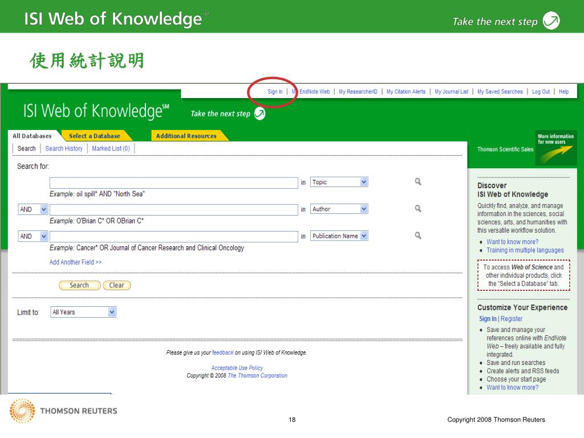Click the Author search input field
Image resolution: width=584 pixels, height=438 pixels.
point(173,210)
